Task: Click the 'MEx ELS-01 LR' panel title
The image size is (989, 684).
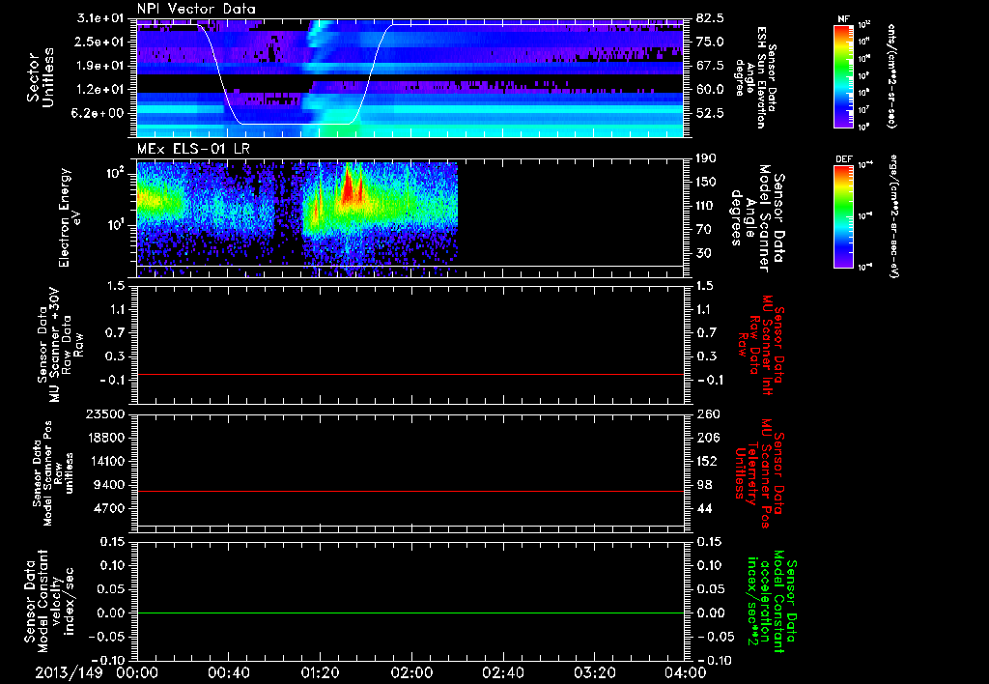Action: tap(193, 149)
